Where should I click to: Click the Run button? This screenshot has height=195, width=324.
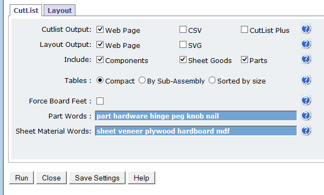(x=22, y=178)
